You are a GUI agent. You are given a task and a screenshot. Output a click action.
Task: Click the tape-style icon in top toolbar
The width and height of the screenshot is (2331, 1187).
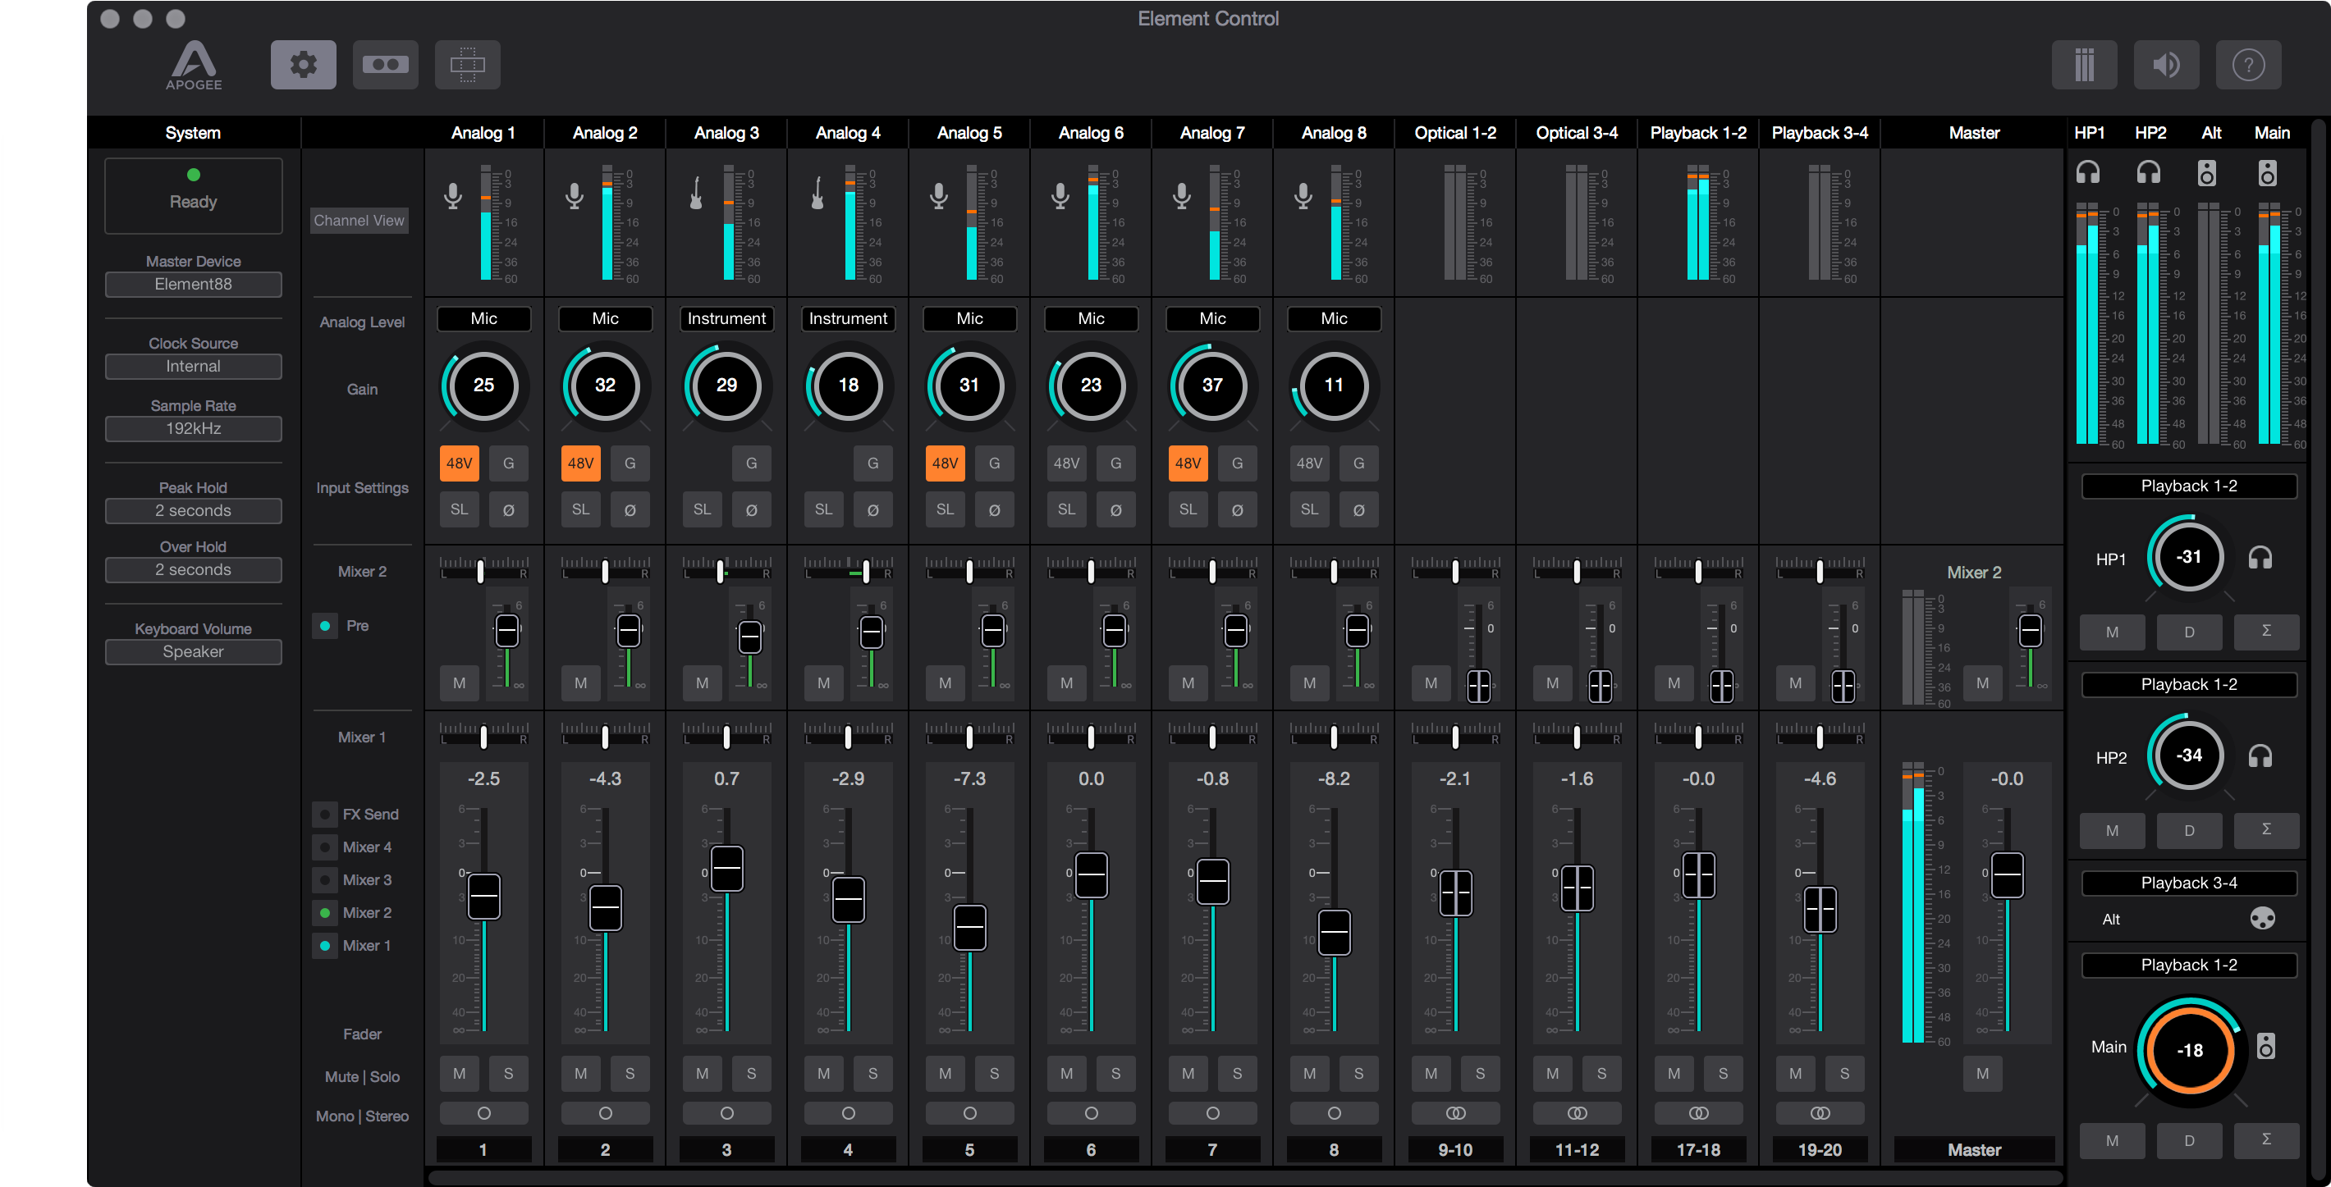386,64
